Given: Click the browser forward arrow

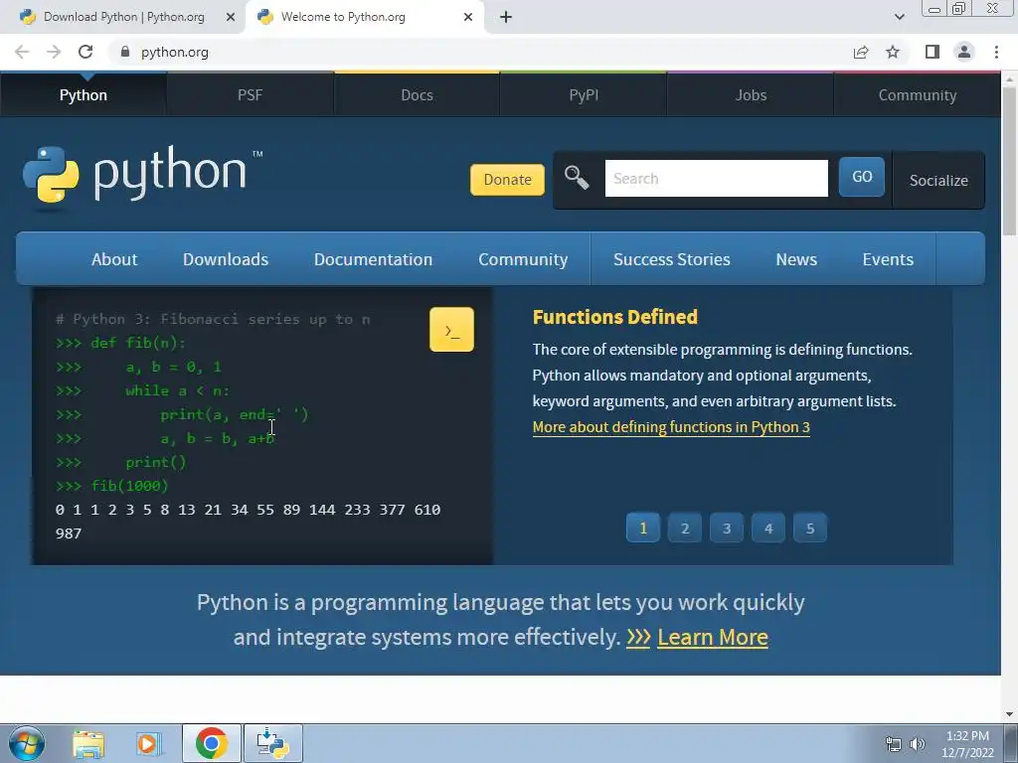Looking at the screenshot, I should pos(54,52).
